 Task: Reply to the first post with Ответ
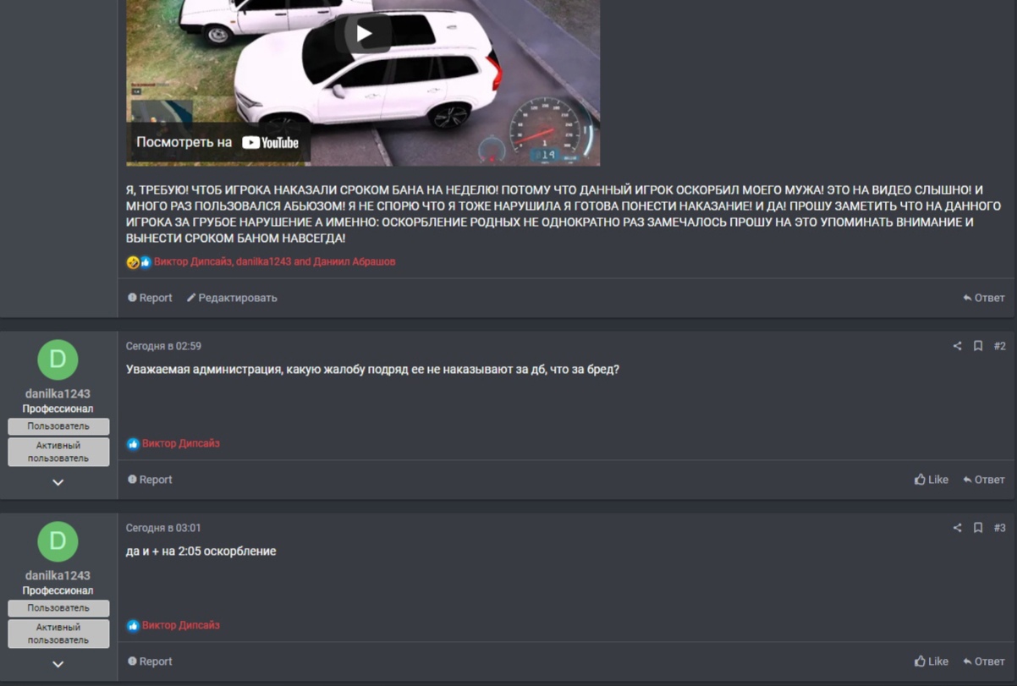[984, 298]
